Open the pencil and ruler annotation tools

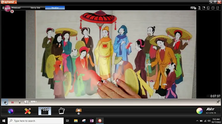(28, 111)
